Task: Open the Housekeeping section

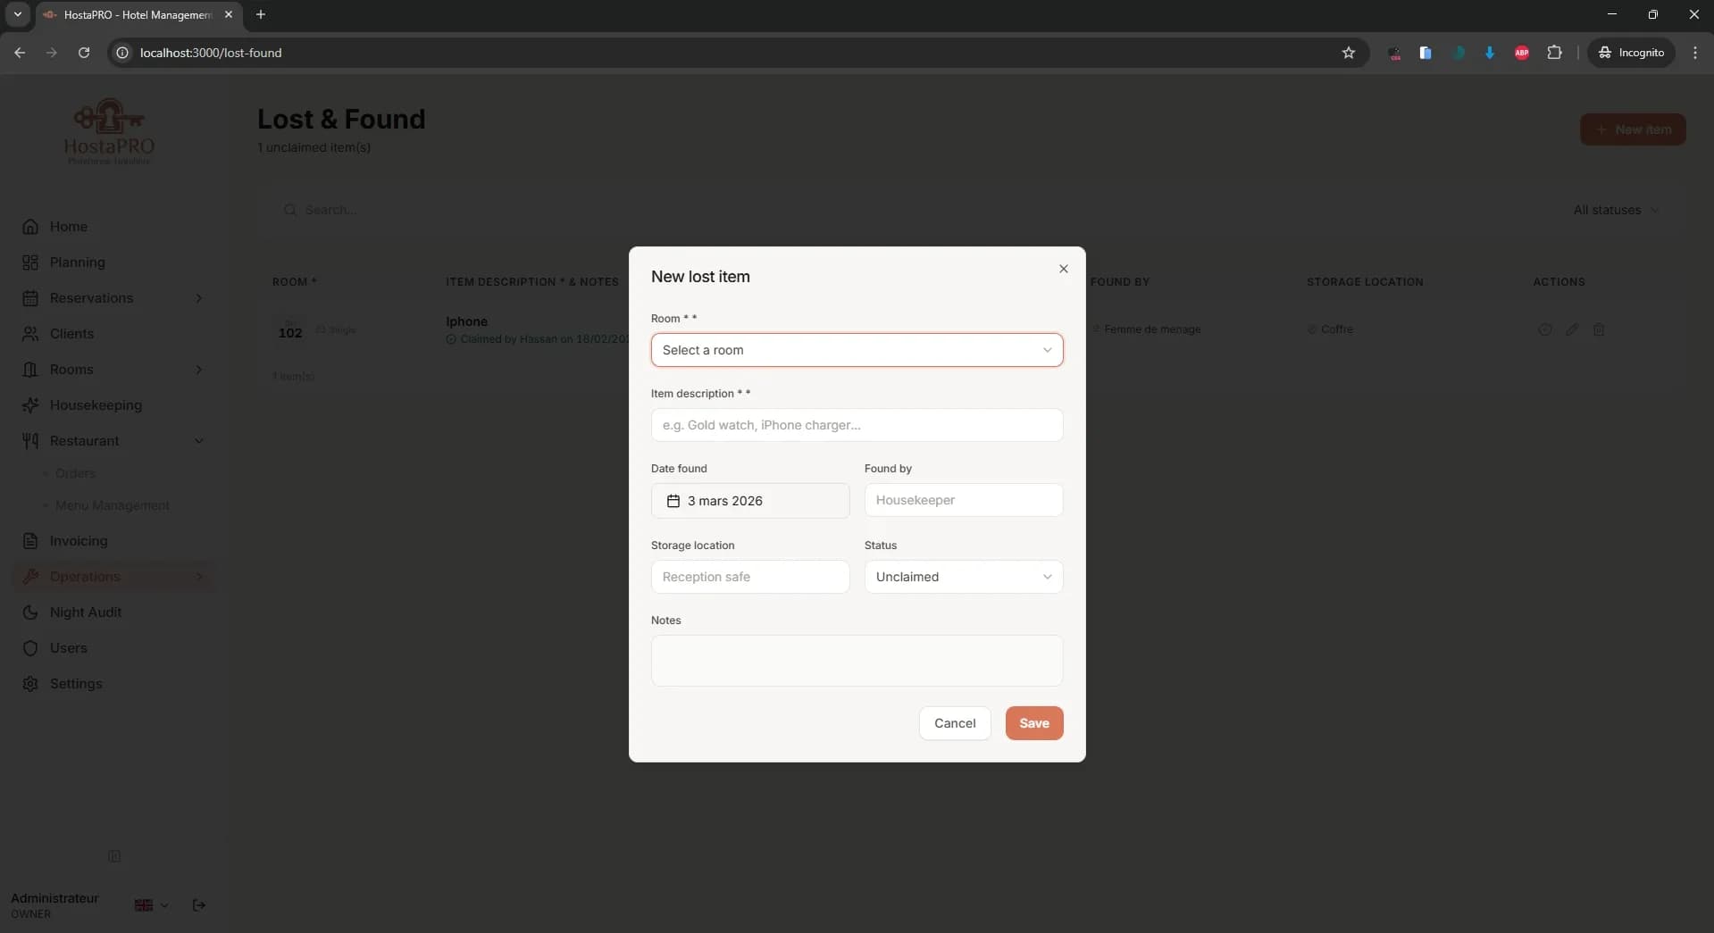Action: click(x=96, y=404)
